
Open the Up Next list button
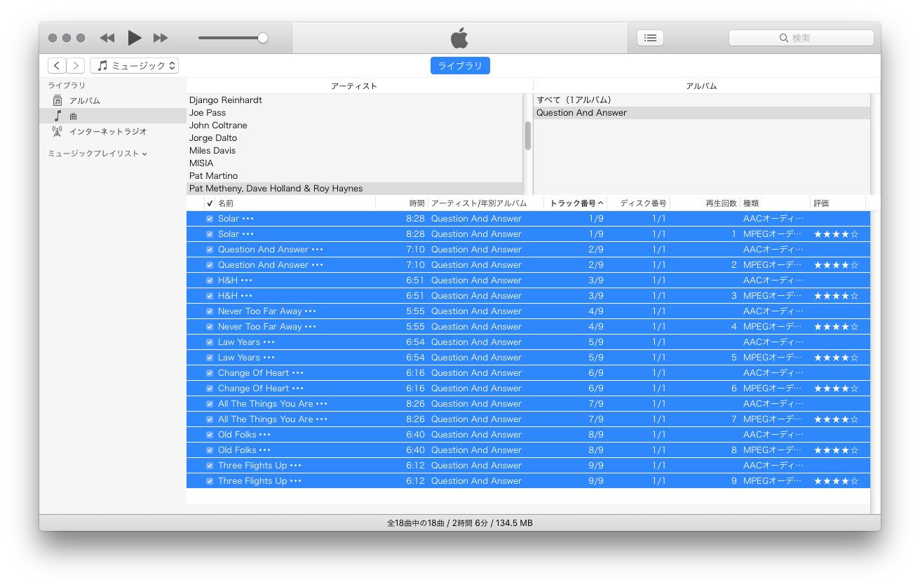[x=650, y=38]
